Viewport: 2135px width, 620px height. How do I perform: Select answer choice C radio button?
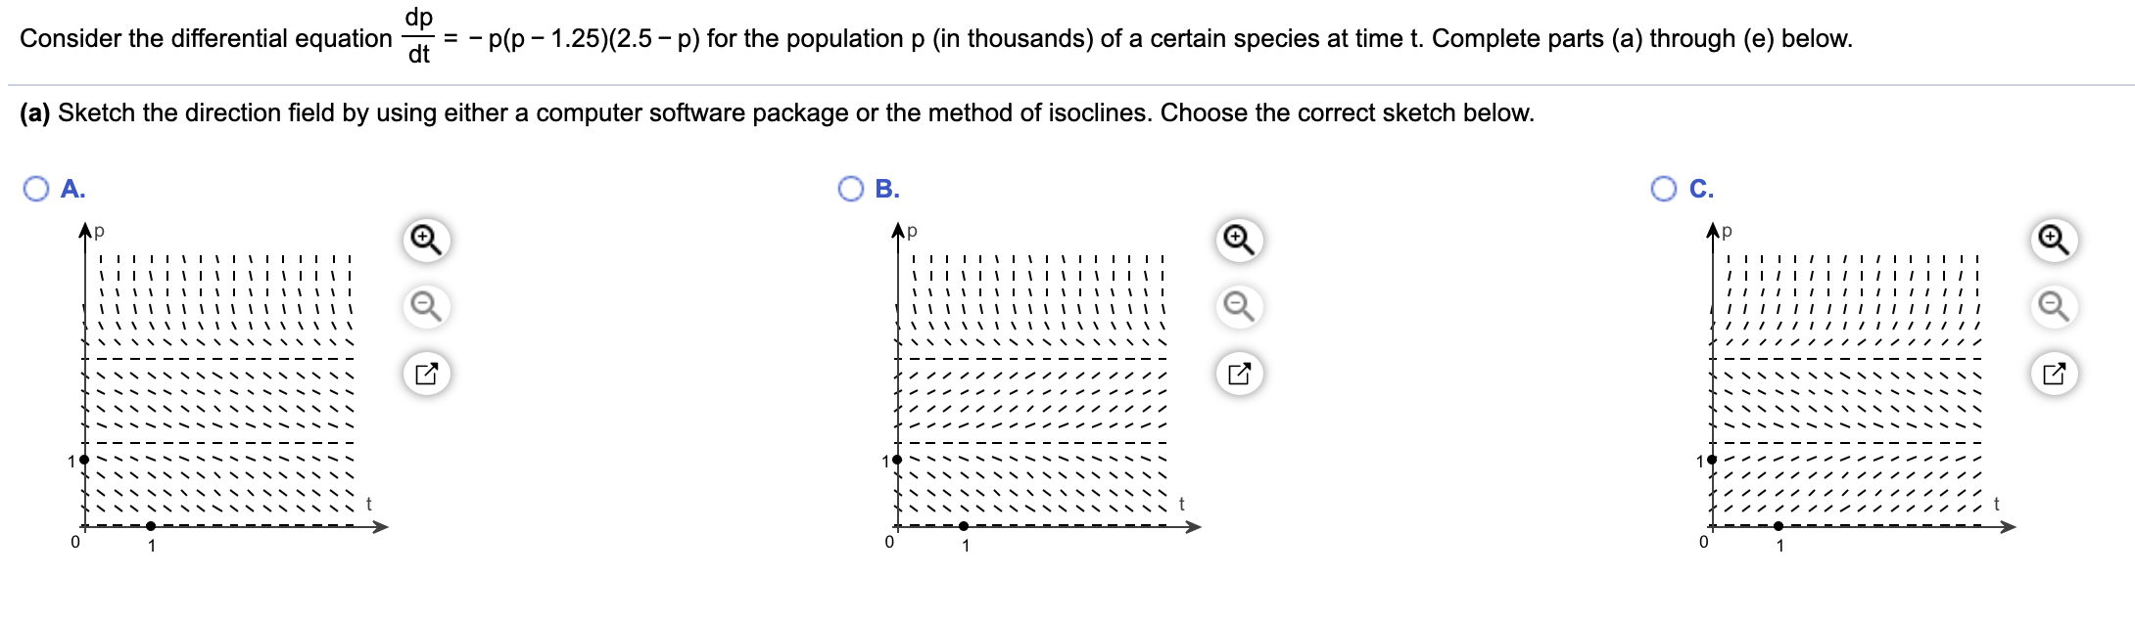(x=1666, y=187)
